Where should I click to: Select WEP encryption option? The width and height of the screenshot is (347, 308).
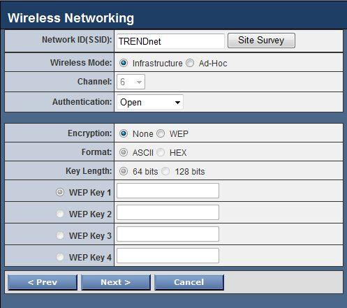[x=161, y=133]
